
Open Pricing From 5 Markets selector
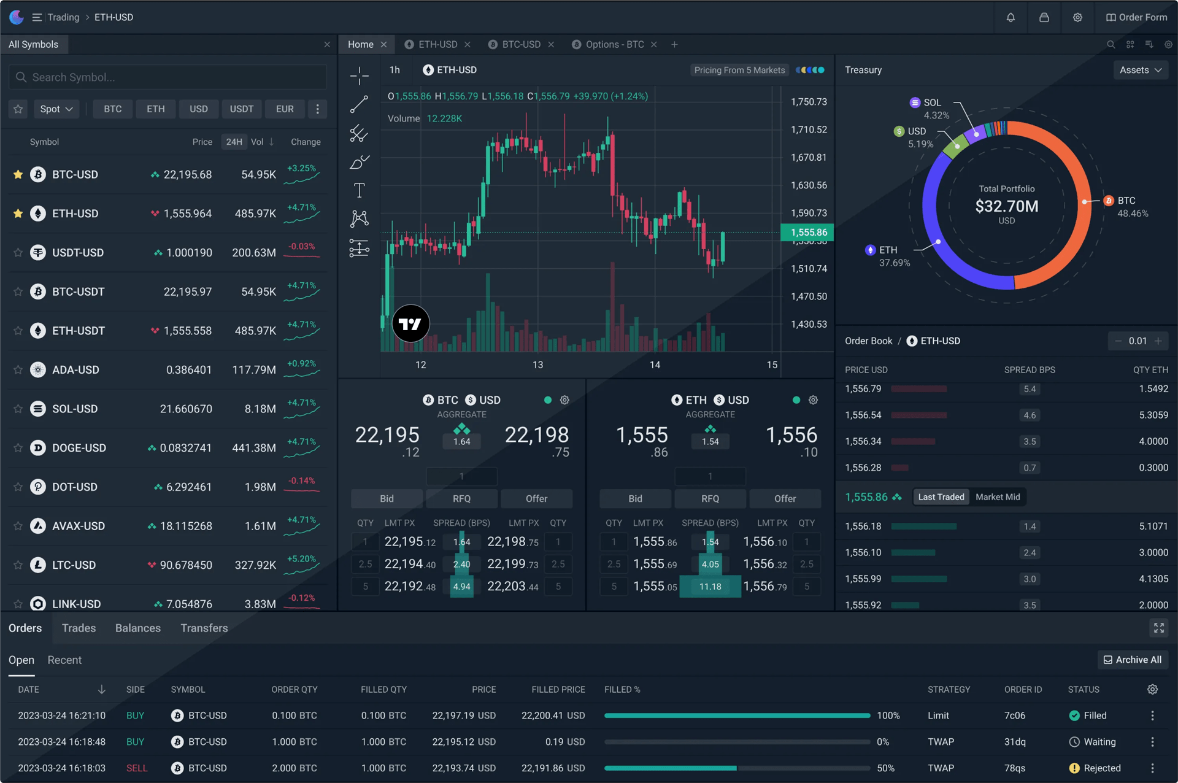pyautogui.click(x=739, y=70)
